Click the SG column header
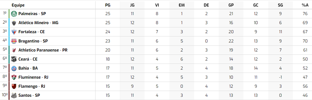The height and width of the screenshot is (100, 312). point(280,5)
